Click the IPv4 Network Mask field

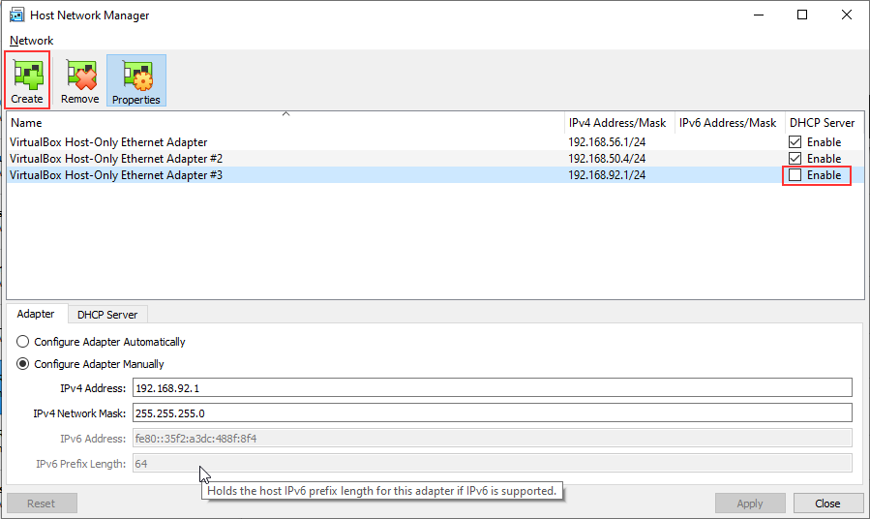pos(493,413)
